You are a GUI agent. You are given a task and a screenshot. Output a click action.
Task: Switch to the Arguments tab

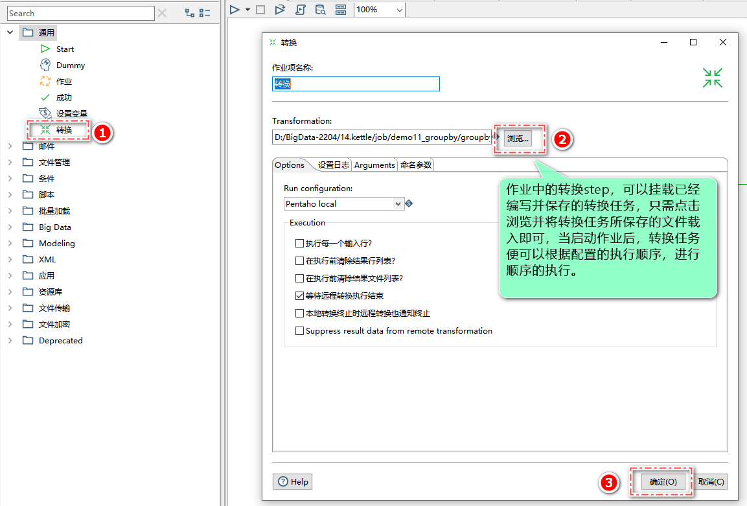click(x=374, y=165)
